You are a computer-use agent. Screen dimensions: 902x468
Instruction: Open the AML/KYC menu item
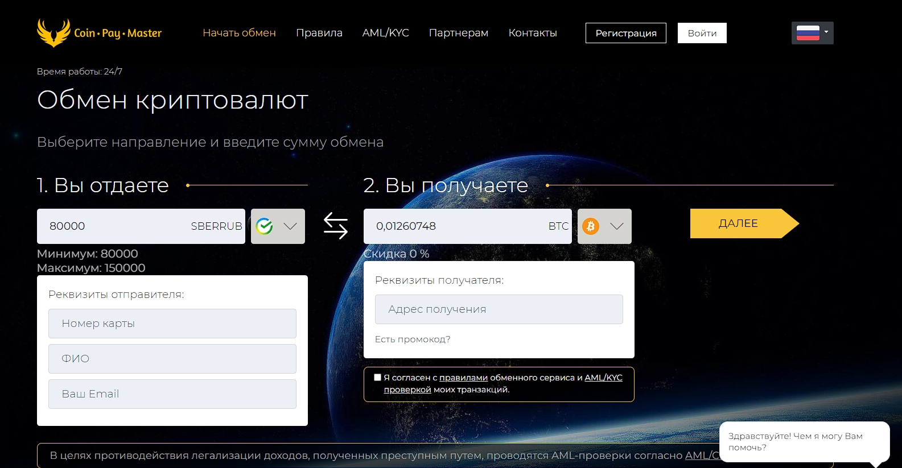(x=386, y=33)
